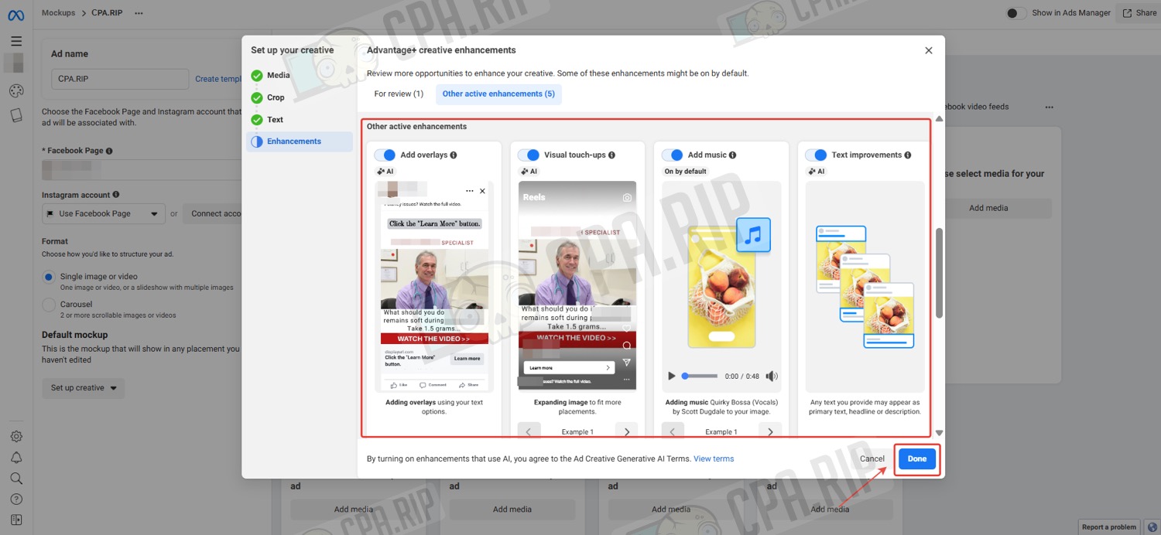Click the scroll up arrow of enhancements list
Screen dimensions: 1161x535
(939, 119)
